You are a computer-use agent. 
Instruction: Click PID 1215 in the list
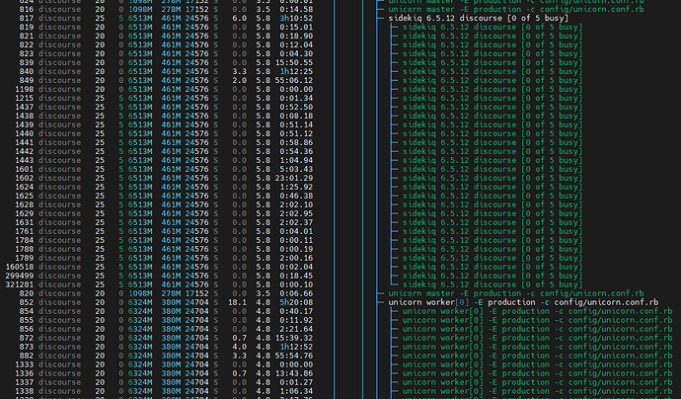(25, 98)
